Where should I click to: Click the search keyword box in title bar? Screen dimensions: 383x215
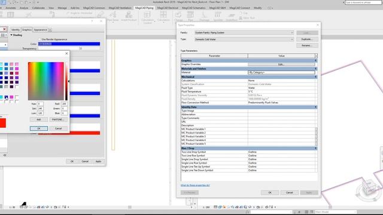(x=363, y=2)
